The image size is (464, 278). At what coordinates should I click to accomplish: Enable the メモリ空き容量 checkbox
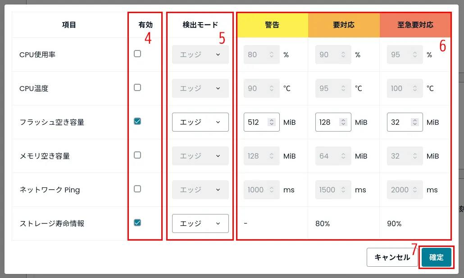[137, 156]
